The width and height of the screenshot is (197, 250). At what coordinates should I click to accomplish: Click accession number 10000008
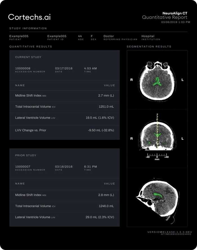pyautogui.click(x=23, y=68)
